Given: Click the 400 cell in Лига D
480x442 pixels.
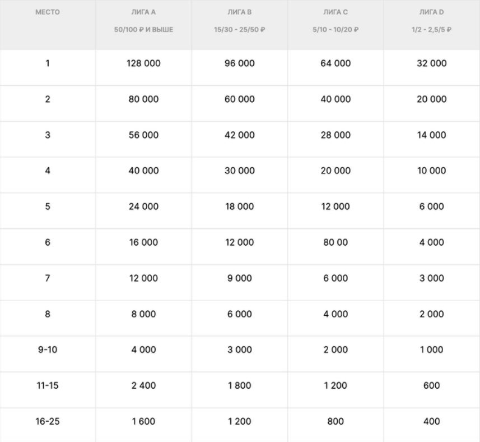Looking at the screenshot, I should pyautogui.click(x=431, y=421).
